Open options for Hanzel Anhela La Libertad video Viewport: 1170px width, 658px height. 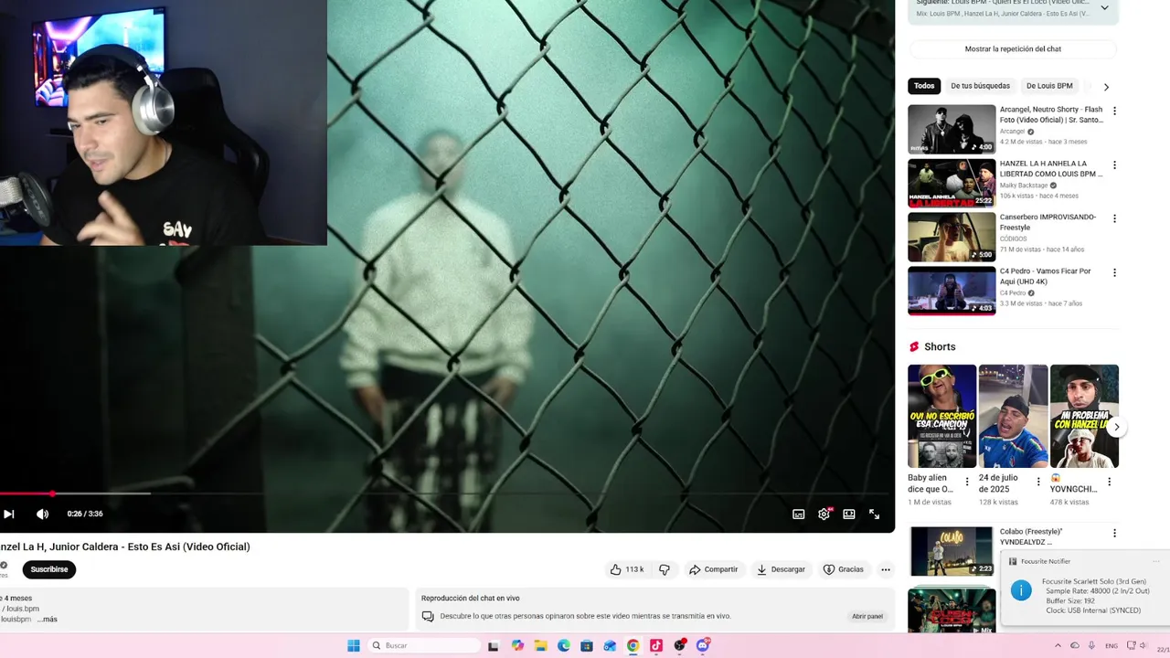(x=1113, y=165)
